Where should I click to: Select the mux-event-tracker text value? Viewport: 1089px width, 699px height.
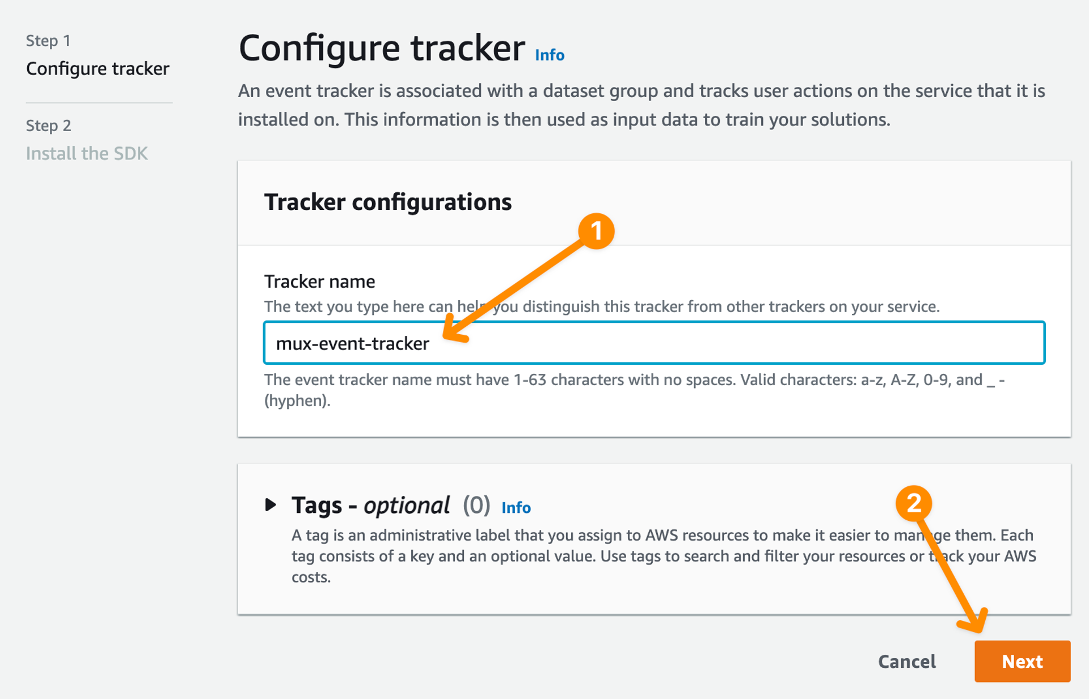(352, 343)
